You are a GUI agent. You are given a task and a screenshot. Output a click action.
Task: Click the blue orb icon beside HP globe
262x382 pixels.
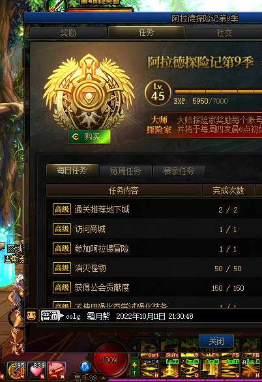[85, 366]
